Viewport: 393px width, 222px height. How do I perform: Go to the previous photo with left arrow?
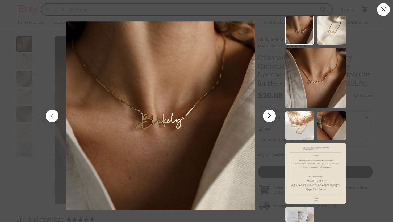click(52, 116)
